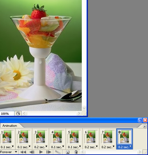Open frame 5 delay time dropdown
Screen dimensions: 148x155
pos(74,147)
